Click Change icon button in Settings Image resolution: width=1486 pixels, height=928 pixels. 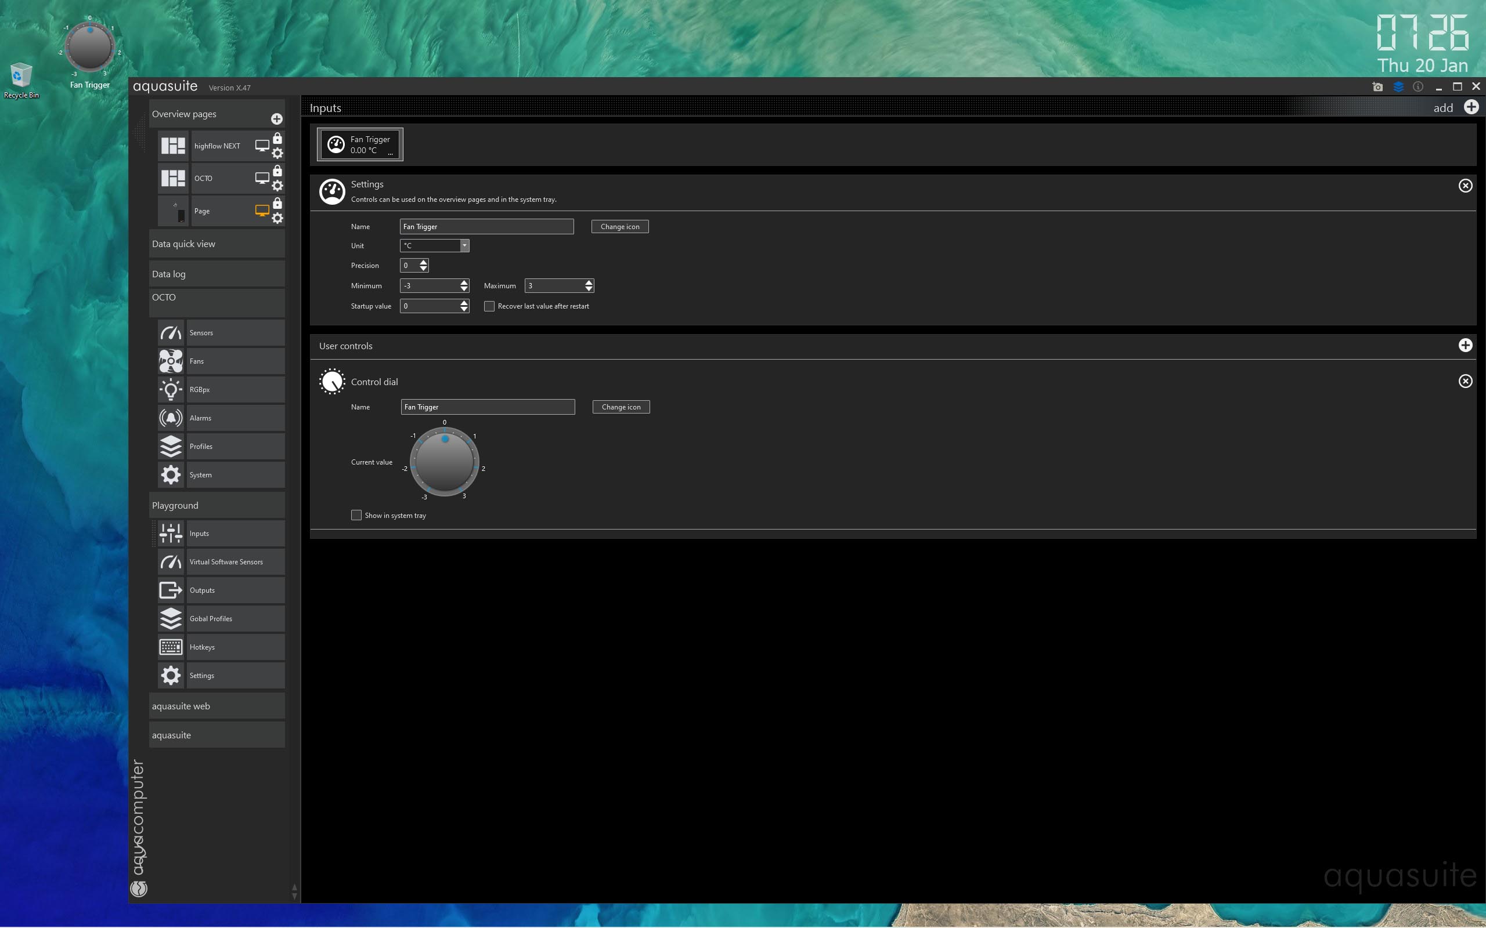(619, 226)
